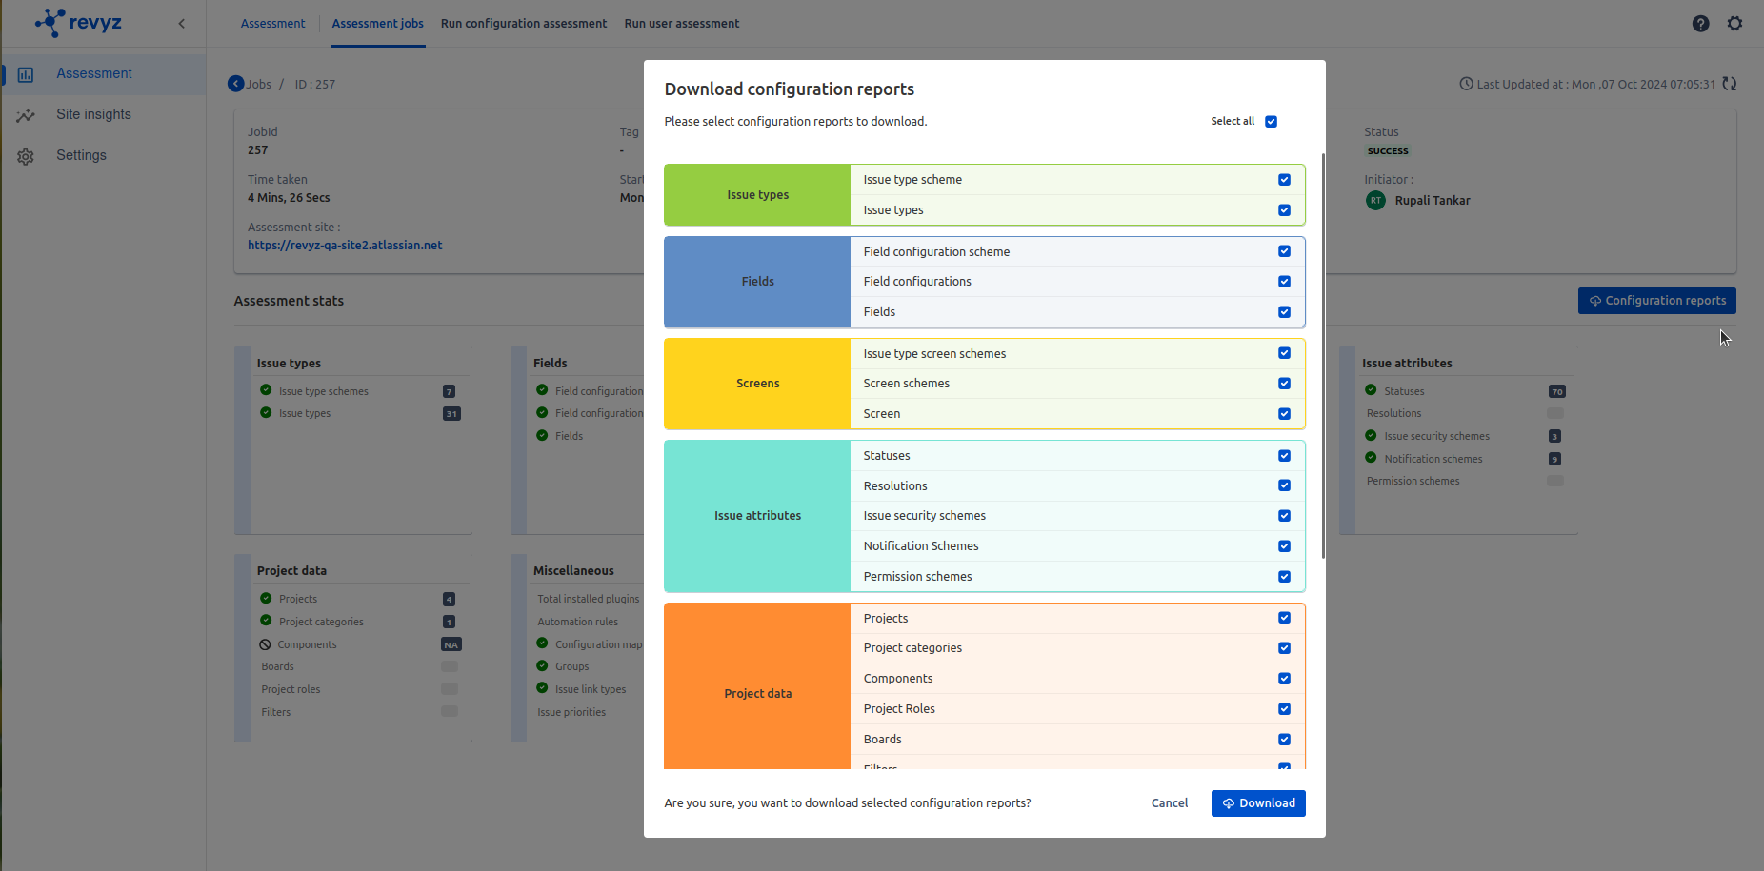
Task: Uncheck Field configuration scheme checkbox
Action: 1284,251
